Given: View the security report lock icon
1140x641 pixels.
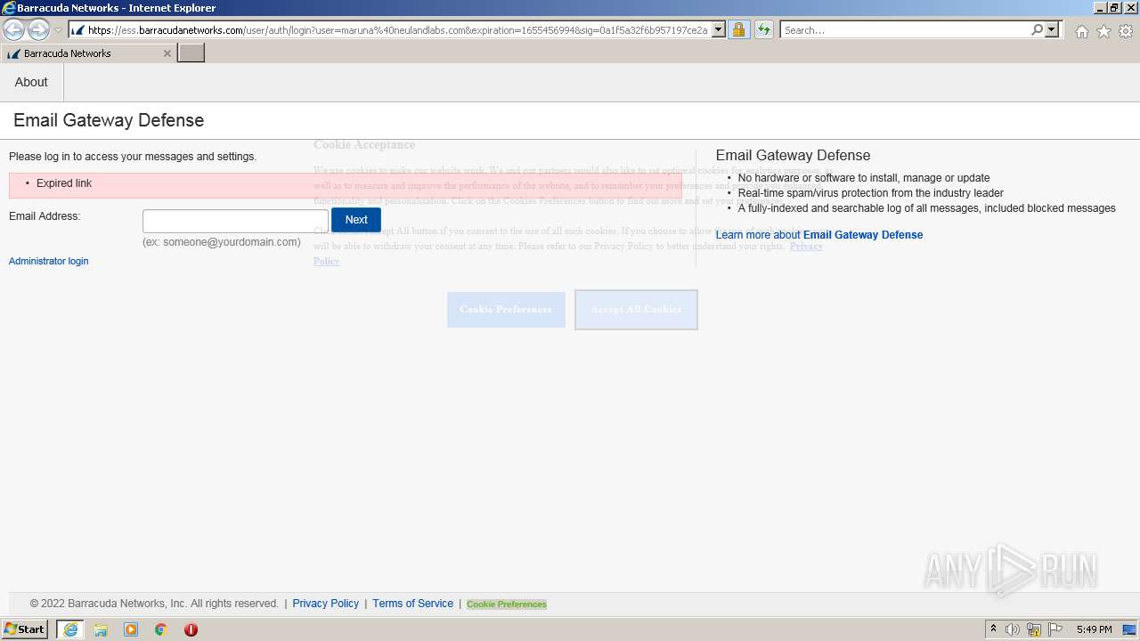Looking at the screenshot, I should coord(738,30).
